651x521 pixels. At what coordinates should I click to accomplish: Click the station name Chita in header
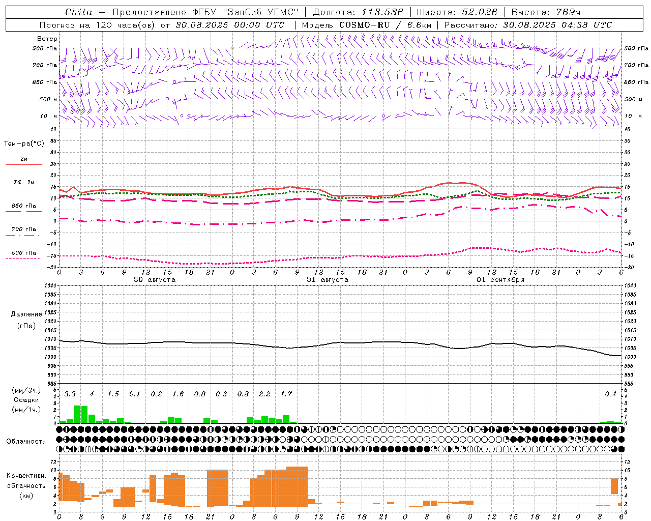(79, 12)
